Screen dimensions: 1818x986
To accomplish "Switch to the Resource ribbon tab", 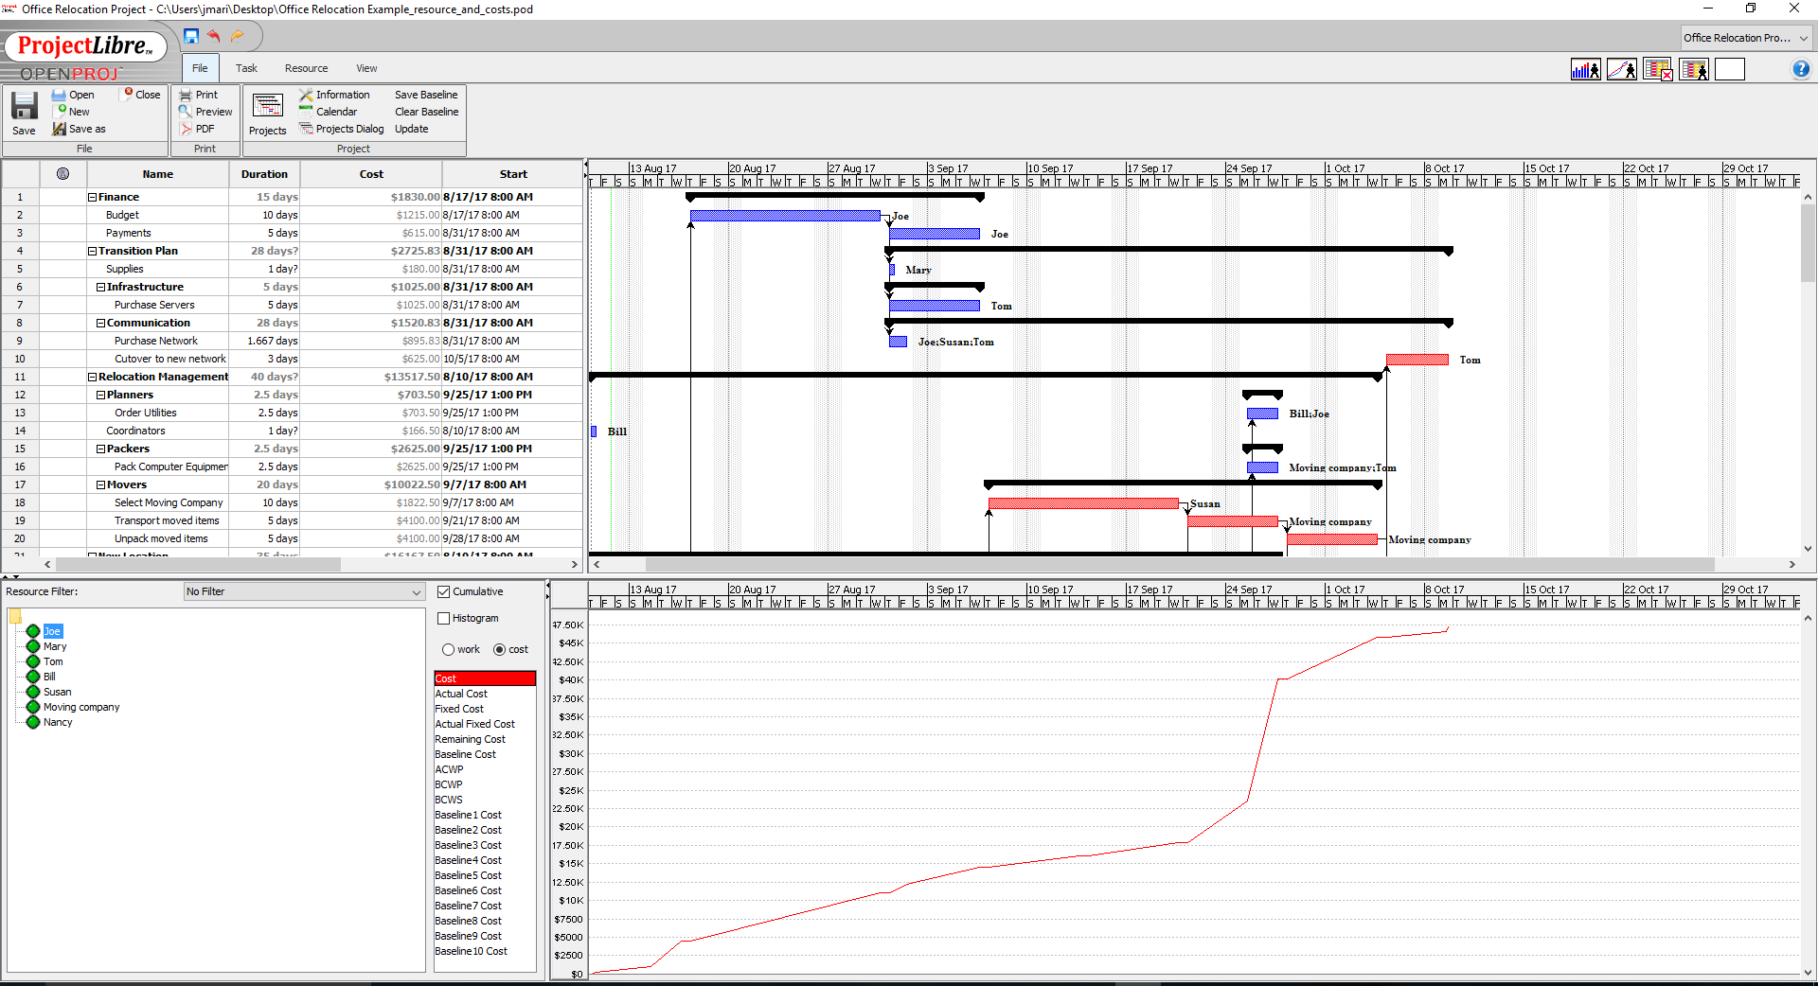I will click(x=306, y=68).
